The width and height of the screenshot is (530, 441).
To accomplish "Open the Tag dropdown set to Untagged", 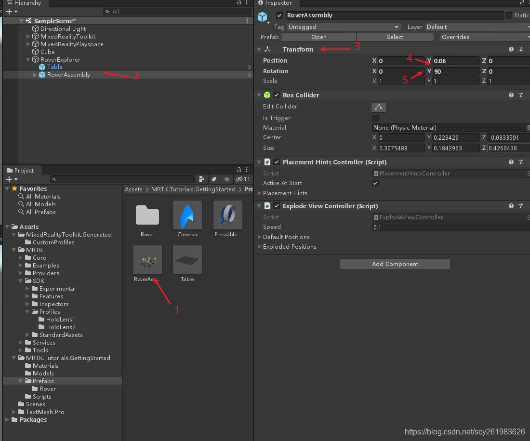I will (344, 27).
